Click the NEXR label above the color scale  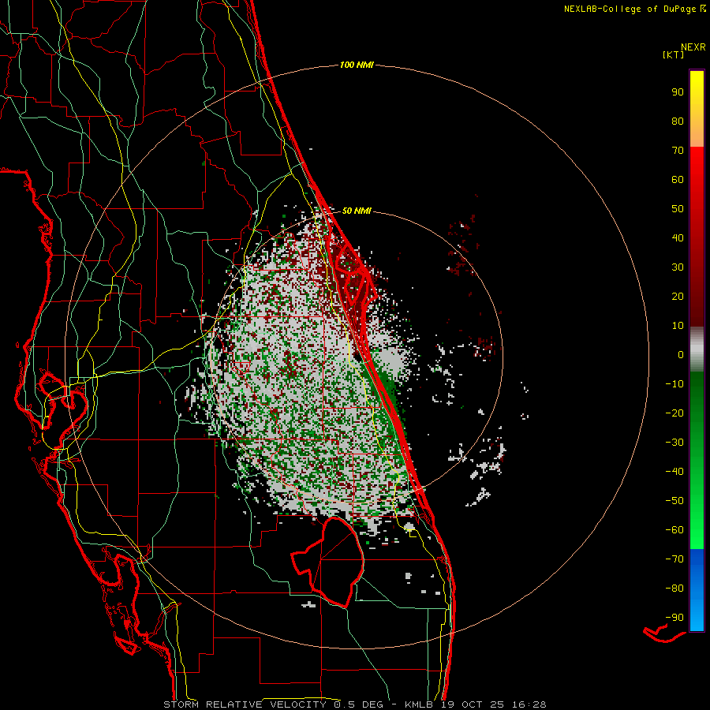tap(693, 47)
